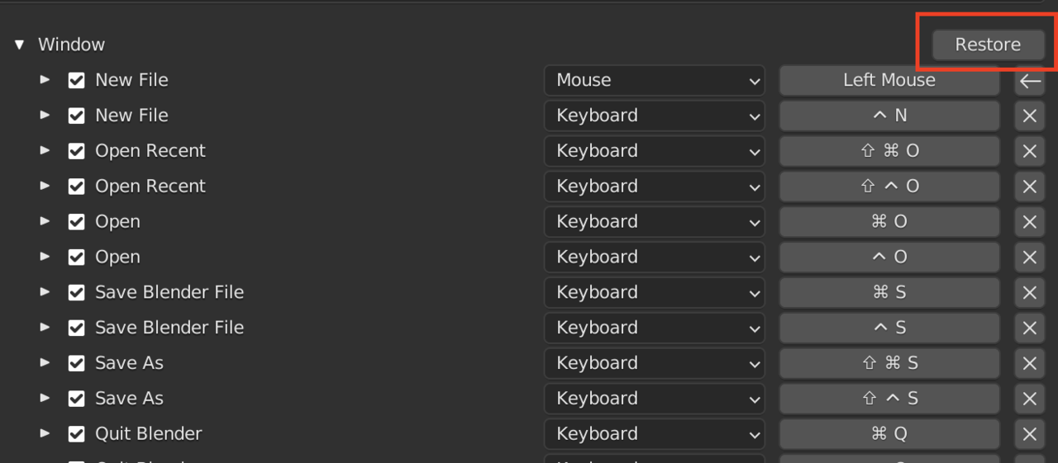The height and width of the screenshot is (463, 1058).
Task: Reset the Left Mouse New File keymap arrow
Action: tap(1029, 80)
